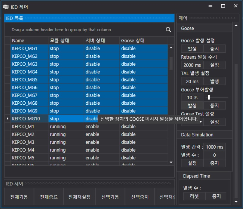Sort by the 모듈 상태 column header
The height and width of the screenshot is (209, 243).
[x=66, y=41]
